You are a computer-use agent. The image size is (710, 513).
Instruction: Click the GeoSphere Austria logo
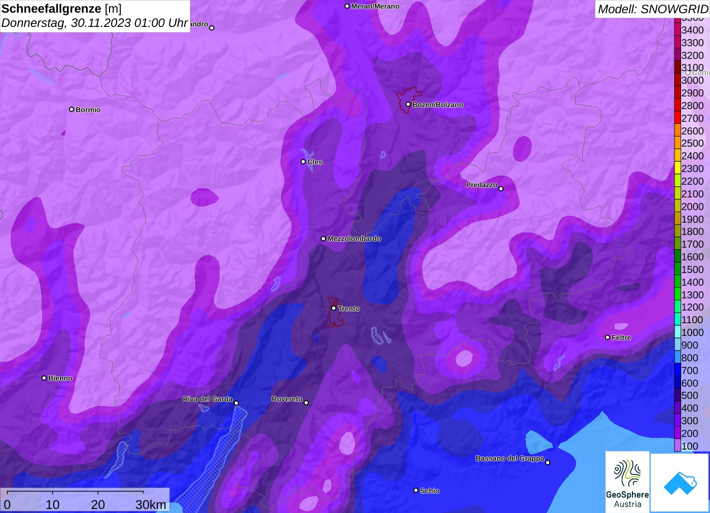click(627, 482)
